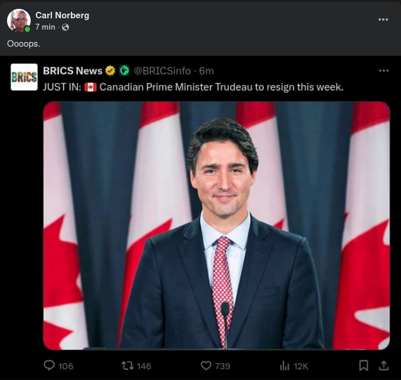This screenshot has width=401, height=380.
Task: Open the Trudeau press photo
Action: [216, 225]
